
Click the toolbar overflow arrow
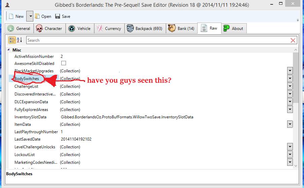coord(298,20)
